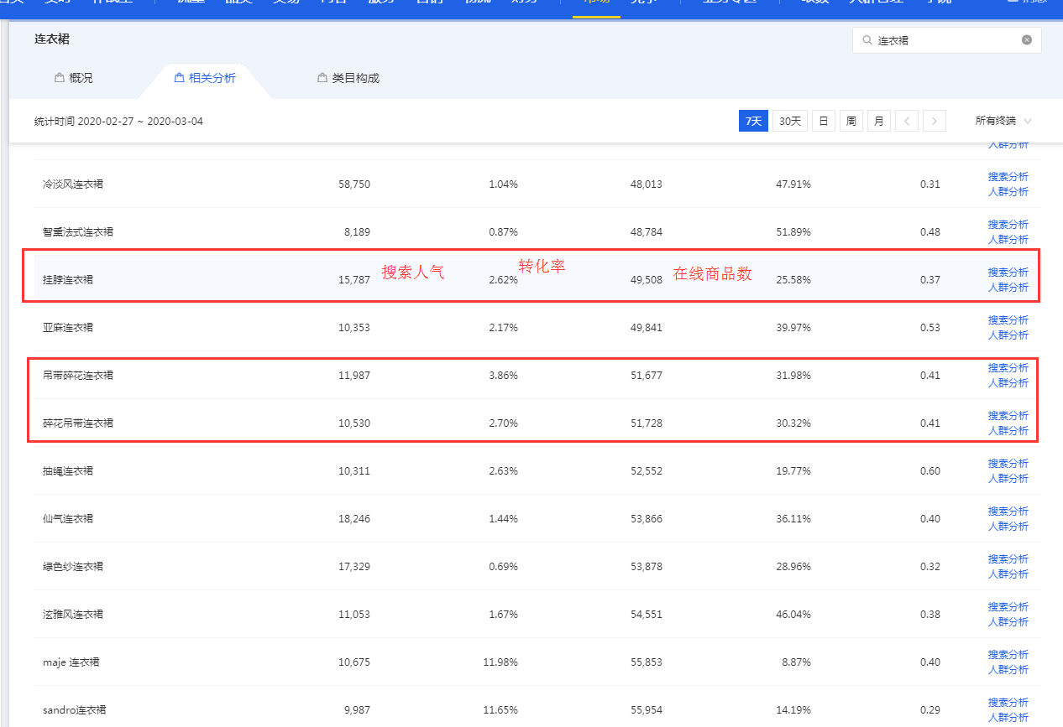Open 搜索分析 for maje 连衣裙
The width and height of the screenshot is (1063, 727).
point(1008,655)
